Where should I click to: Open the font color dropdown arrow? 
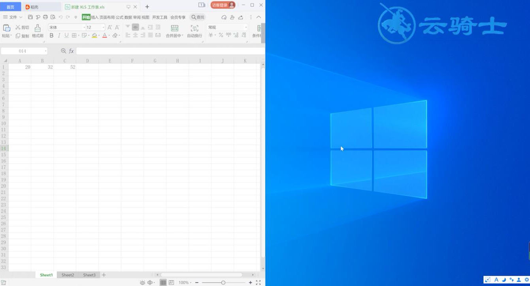pos(109,36)
